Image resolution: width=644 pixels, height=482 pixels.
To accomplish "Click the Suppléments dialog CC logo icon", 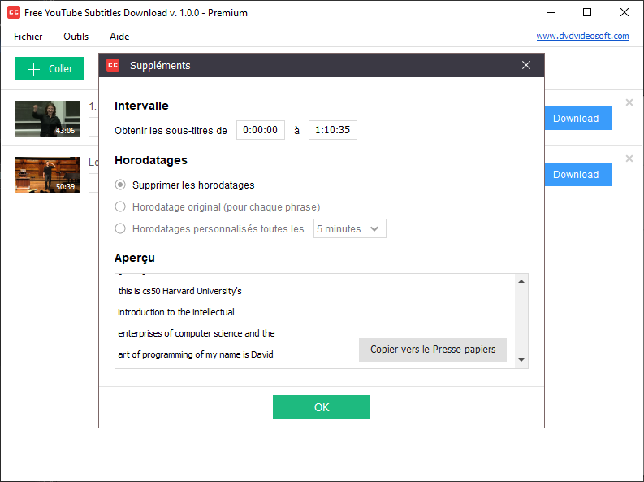I will pyautogui.click(x=113, y=65).
